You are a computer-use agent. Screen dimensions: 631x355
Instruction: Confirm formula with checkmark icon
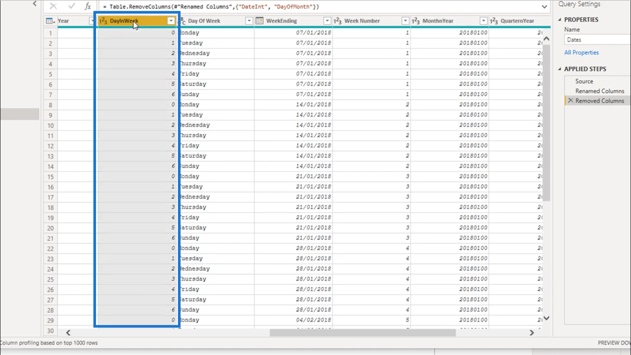[x=71, y=6]
